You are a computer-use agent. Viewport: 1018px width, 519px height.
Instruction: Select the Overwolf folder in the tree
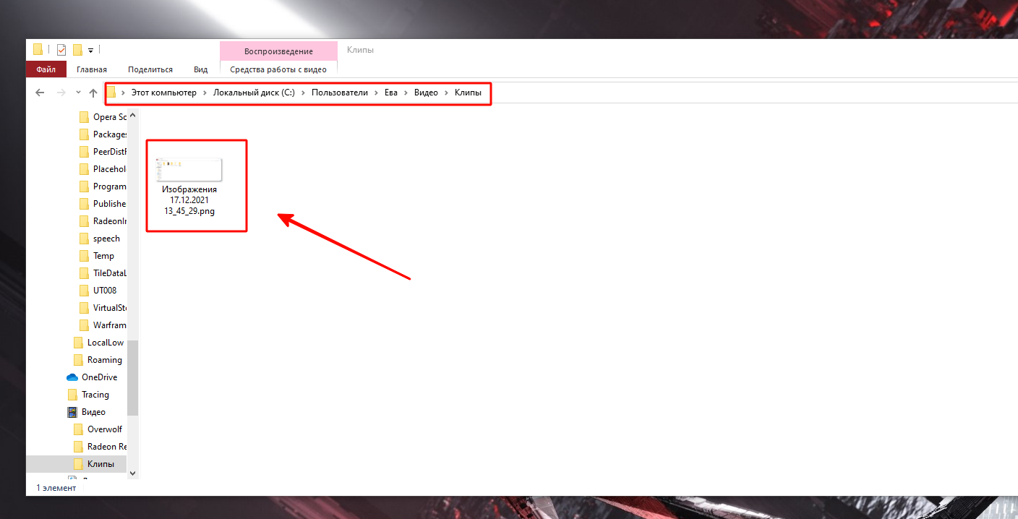(x=98, y=429)
